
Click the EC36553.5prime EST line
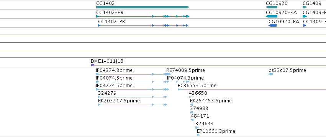pos(252,89)
